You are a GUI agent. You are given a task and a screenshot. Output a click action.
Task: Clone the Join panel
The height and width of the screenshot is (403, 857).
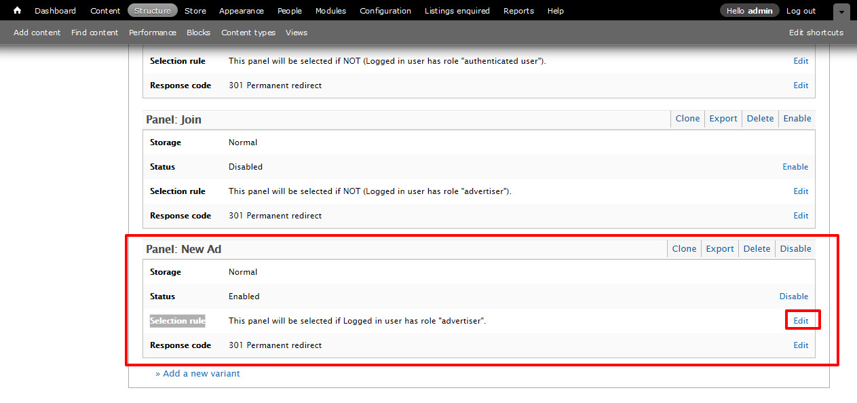(687, 119)
